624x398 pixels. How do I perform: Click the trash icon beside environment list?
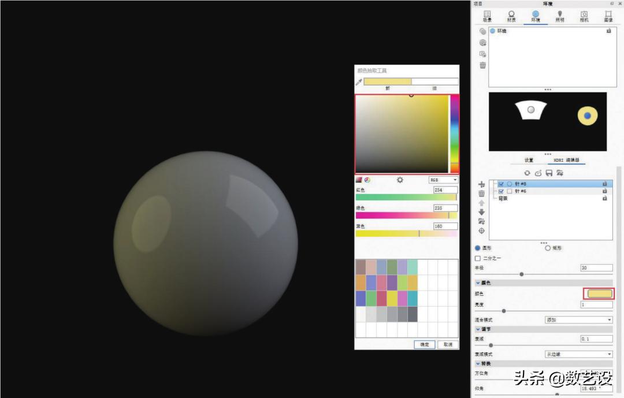pyautogui.click(x=482, y=65)
